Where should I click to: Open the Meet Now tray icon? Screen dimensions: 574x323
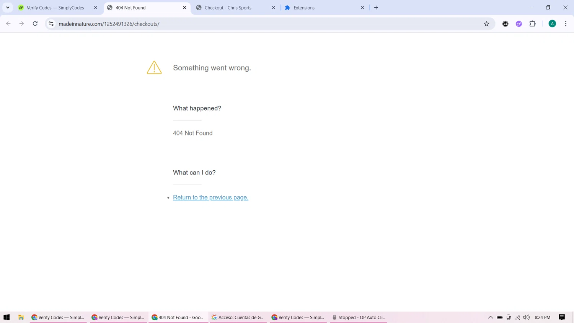click(x=509, y=317)
